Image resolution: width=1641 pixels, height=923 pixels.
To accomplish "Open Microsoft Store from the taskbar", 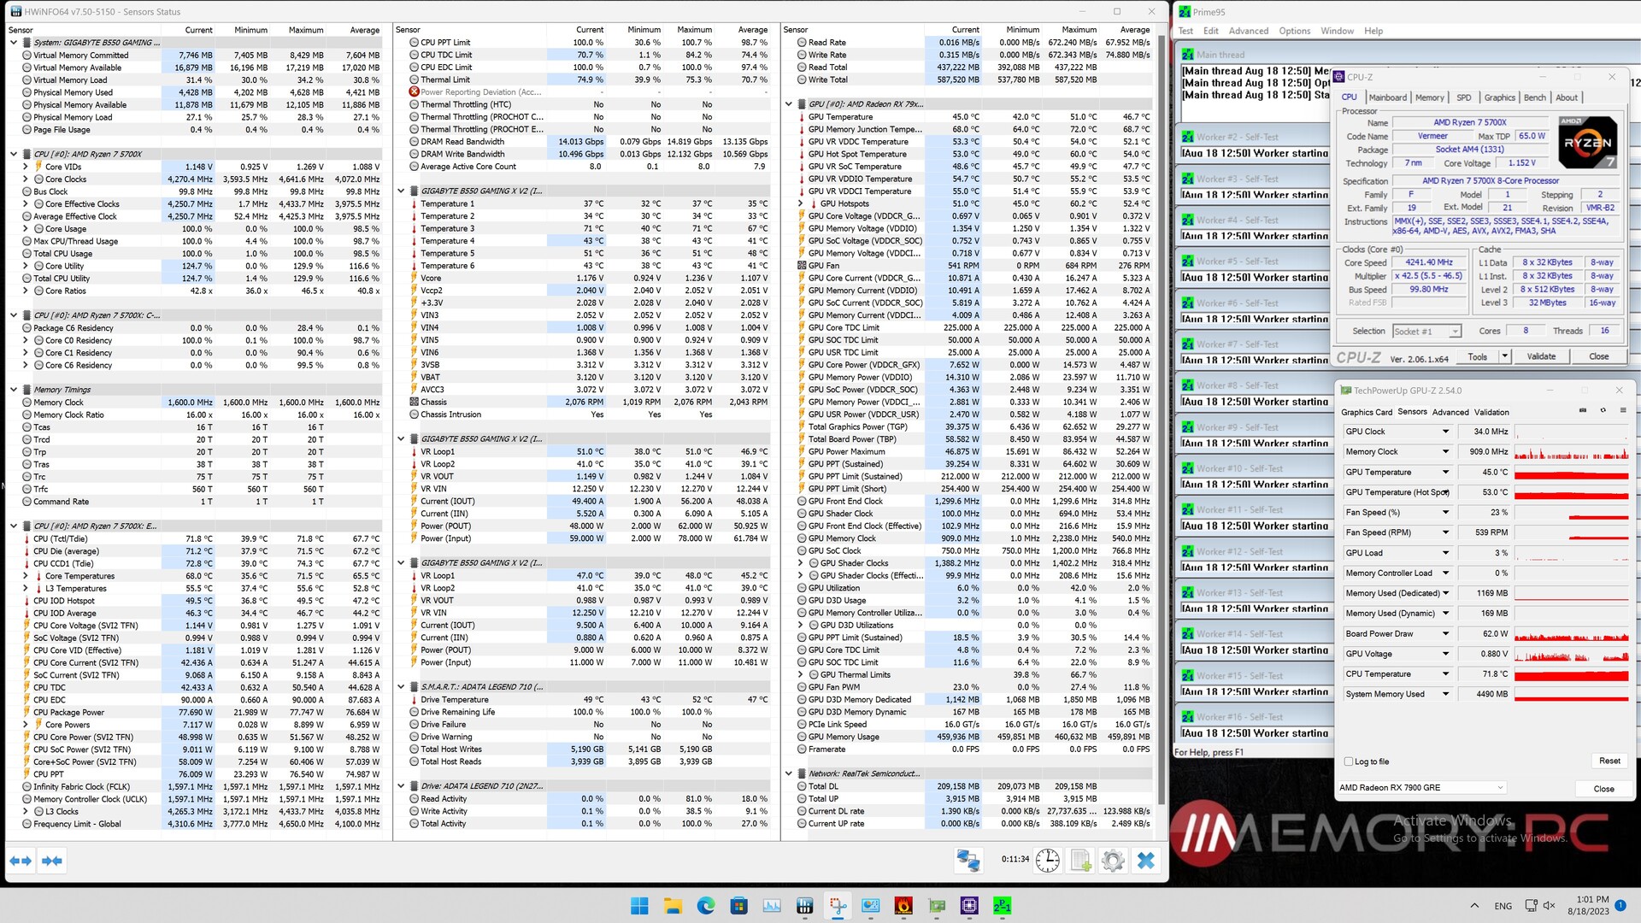I will coord(738,906).
